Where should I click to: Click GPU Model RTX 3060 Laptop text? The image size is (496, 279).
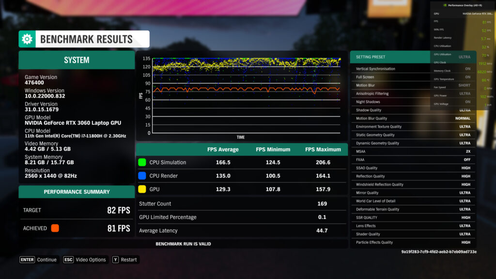coord(73,123)
